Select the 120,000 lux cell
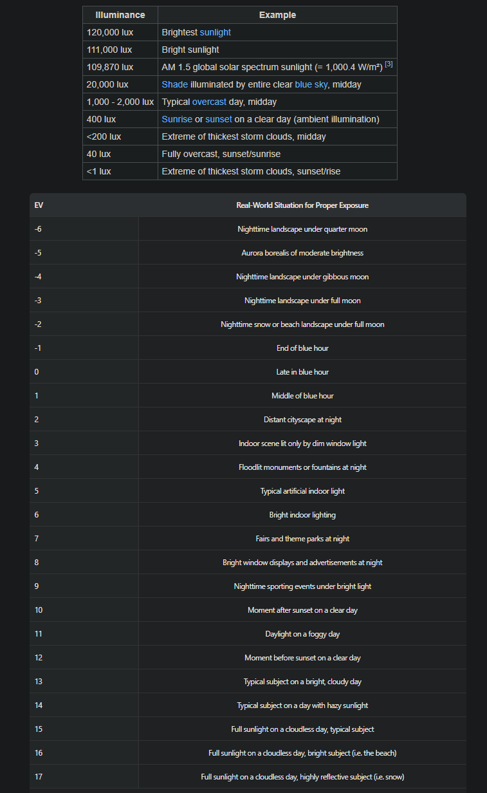 [109, 32]
